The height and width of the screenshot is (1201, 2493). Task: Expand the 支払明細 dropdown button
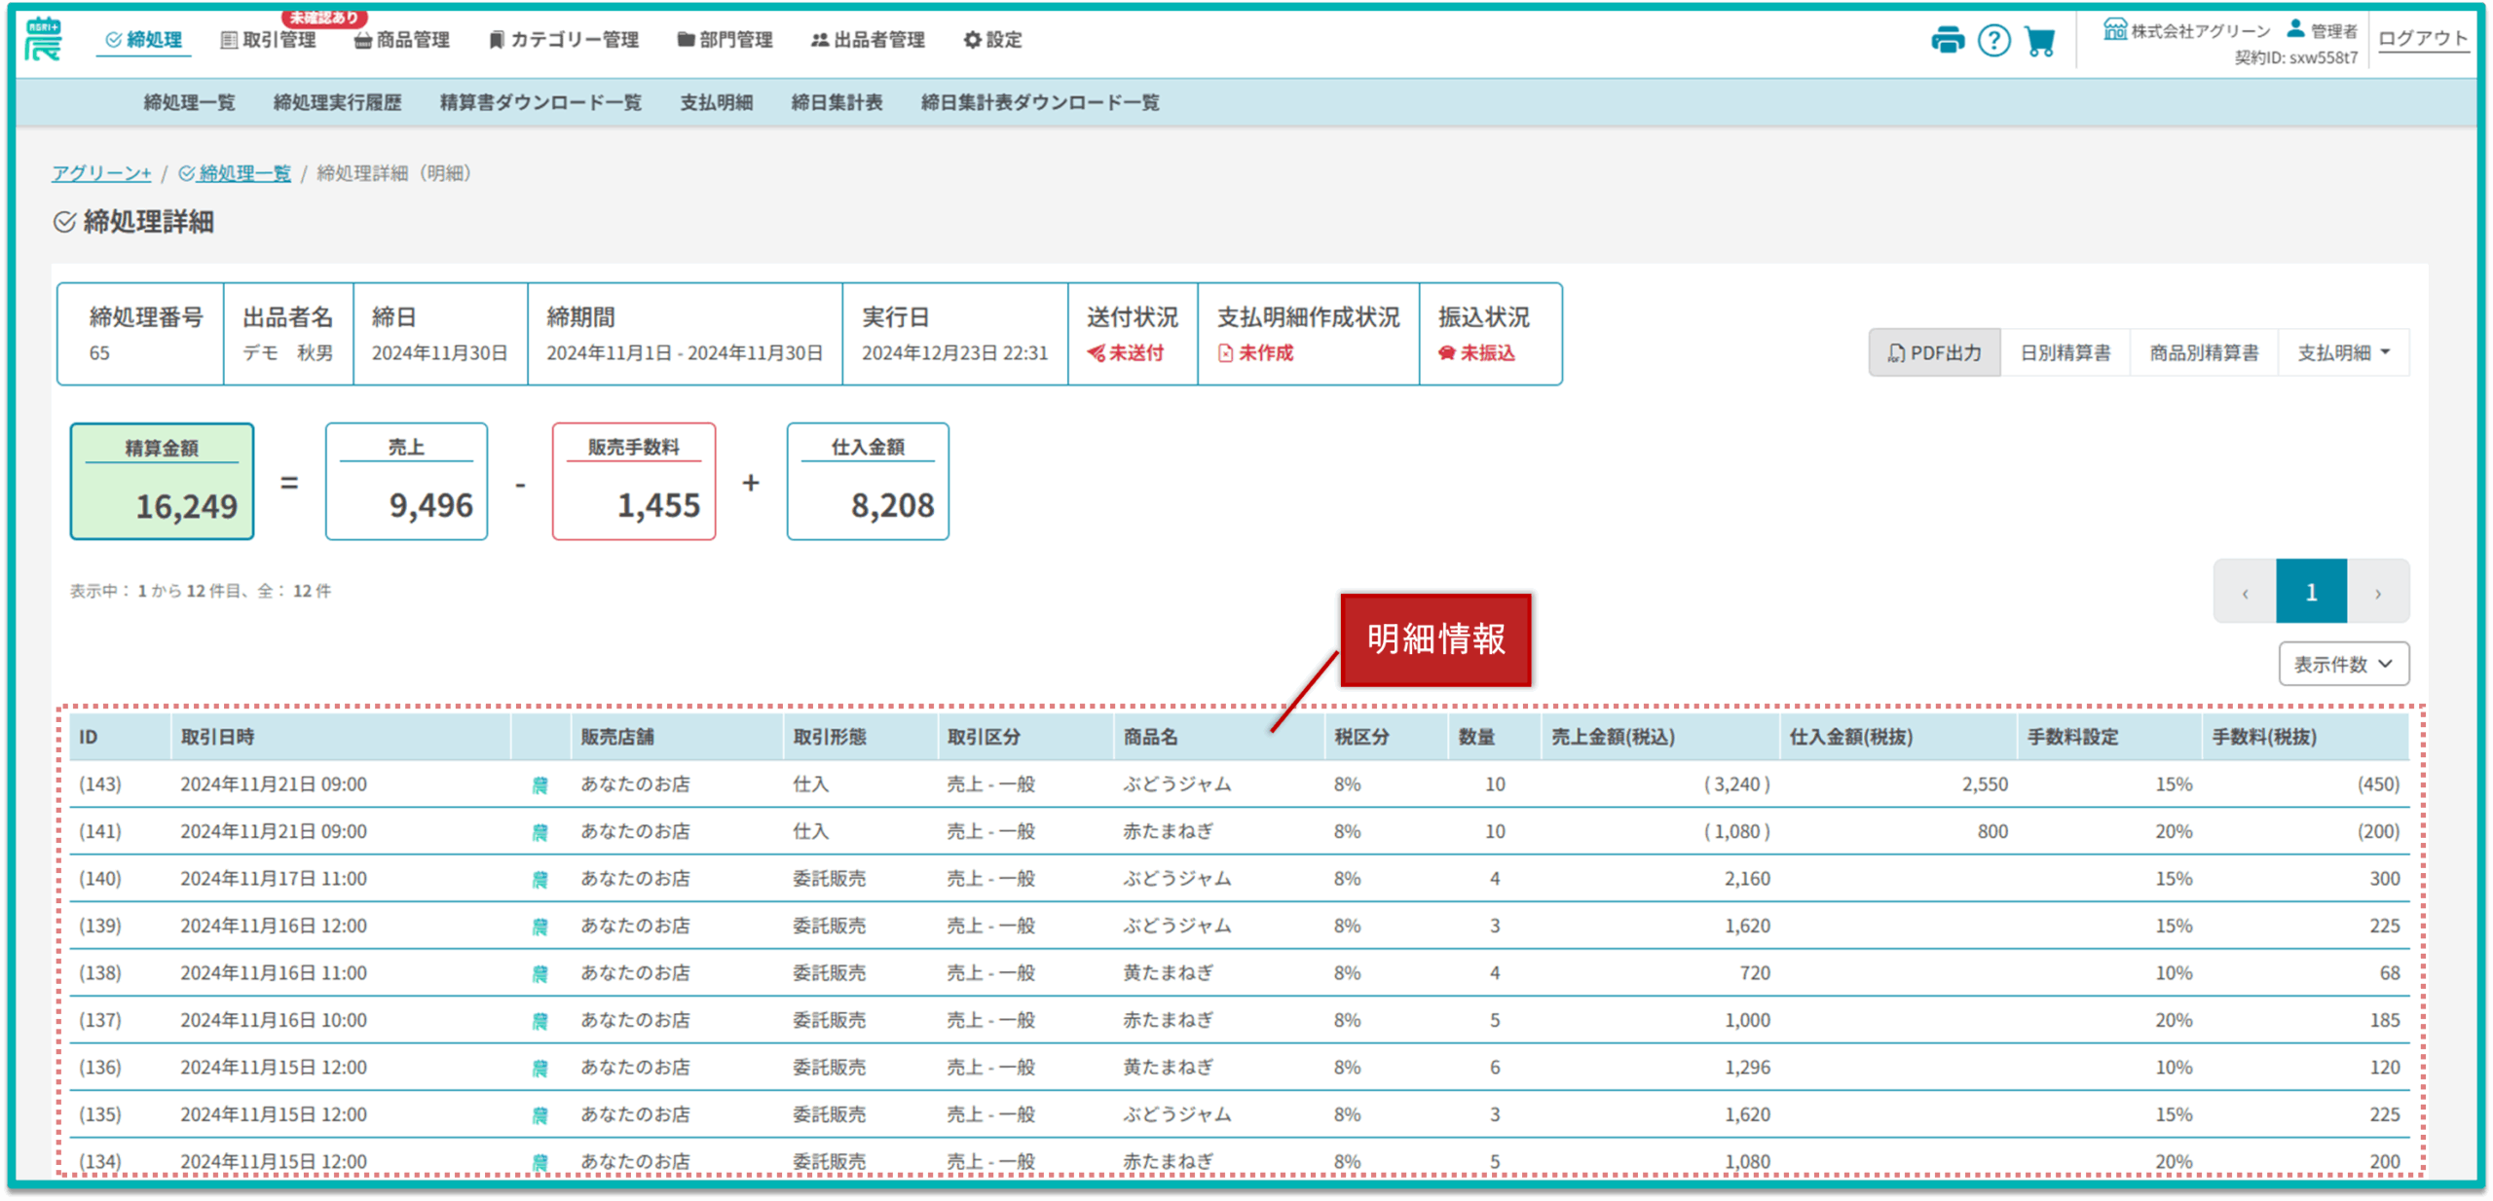[2344, 353]
